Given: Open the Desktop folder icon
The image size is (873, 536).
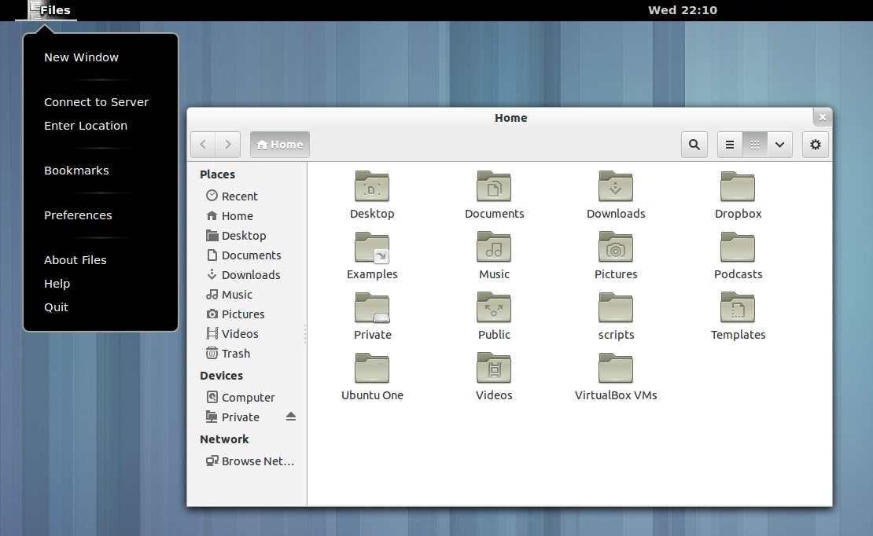Looking at the screenshot, I should coord(372,187).
